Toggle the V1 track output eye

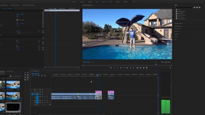pos(42,94)
